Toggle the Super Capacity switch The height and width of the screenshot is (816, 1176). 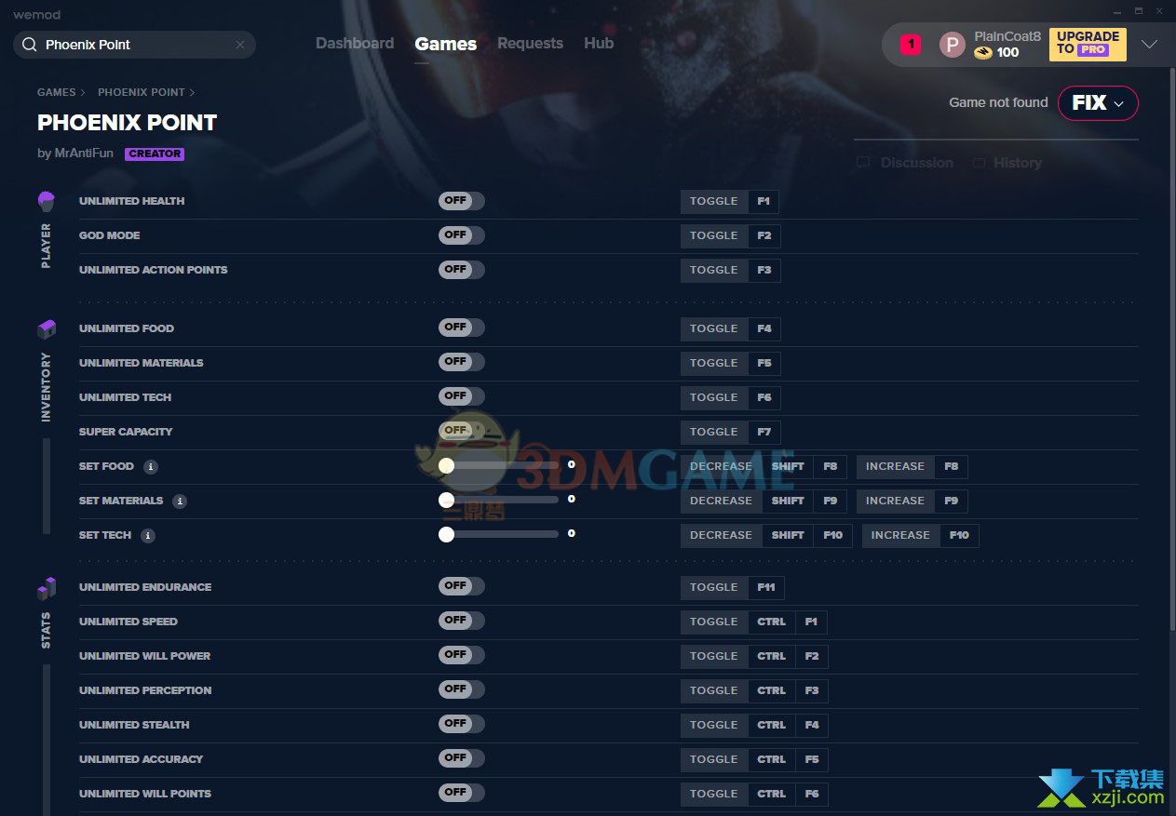(462, 431)
